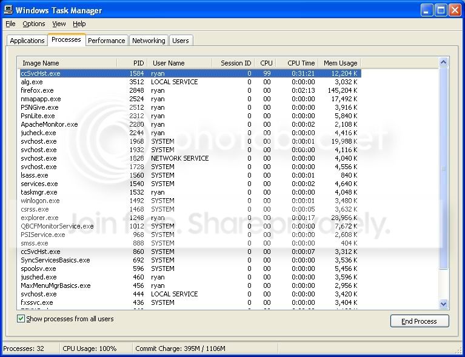
Task: Click the vertical scrollbar thumb
Action: pos(443,168)
